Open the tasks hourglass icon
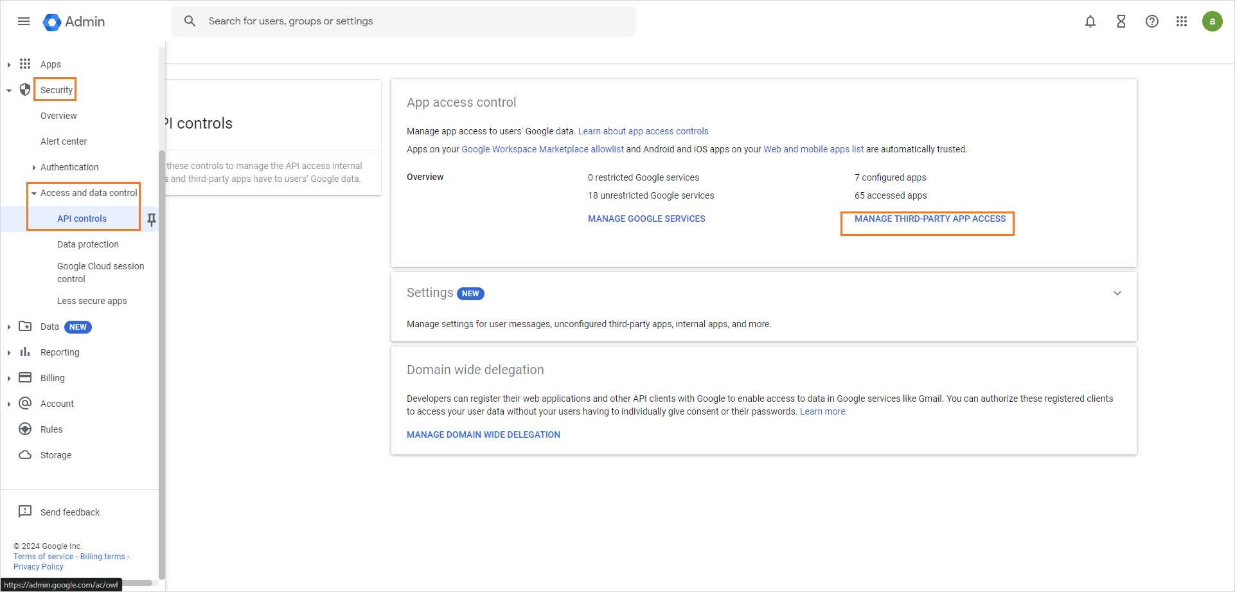The image size is (1235, 592). pos(1121,21)
